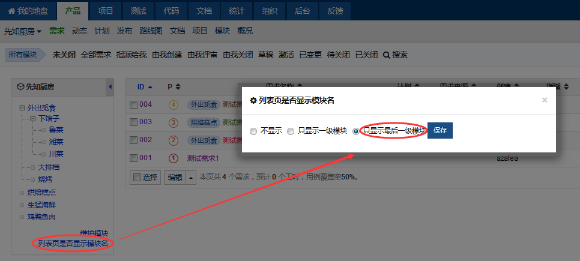Filter by 由我关闭
Screen dimensions: 580x261
coord(238,55)
